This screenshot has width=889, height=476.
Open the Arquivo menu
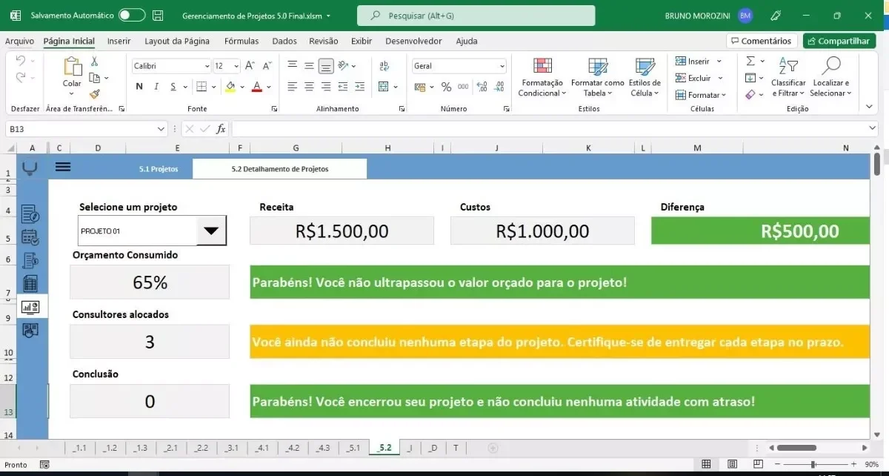coord(20,42)
